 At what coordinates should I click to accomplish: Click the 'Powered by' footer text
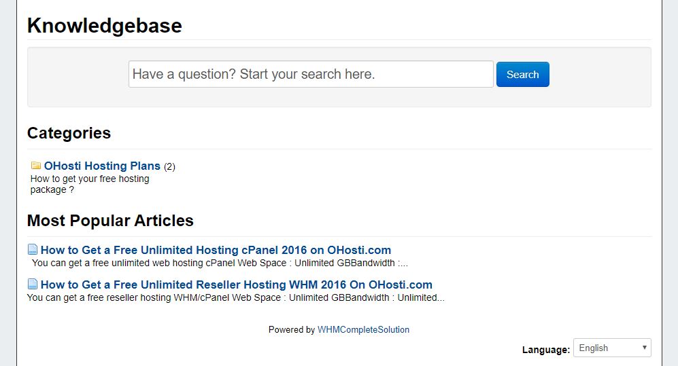(x=292, y=330)
